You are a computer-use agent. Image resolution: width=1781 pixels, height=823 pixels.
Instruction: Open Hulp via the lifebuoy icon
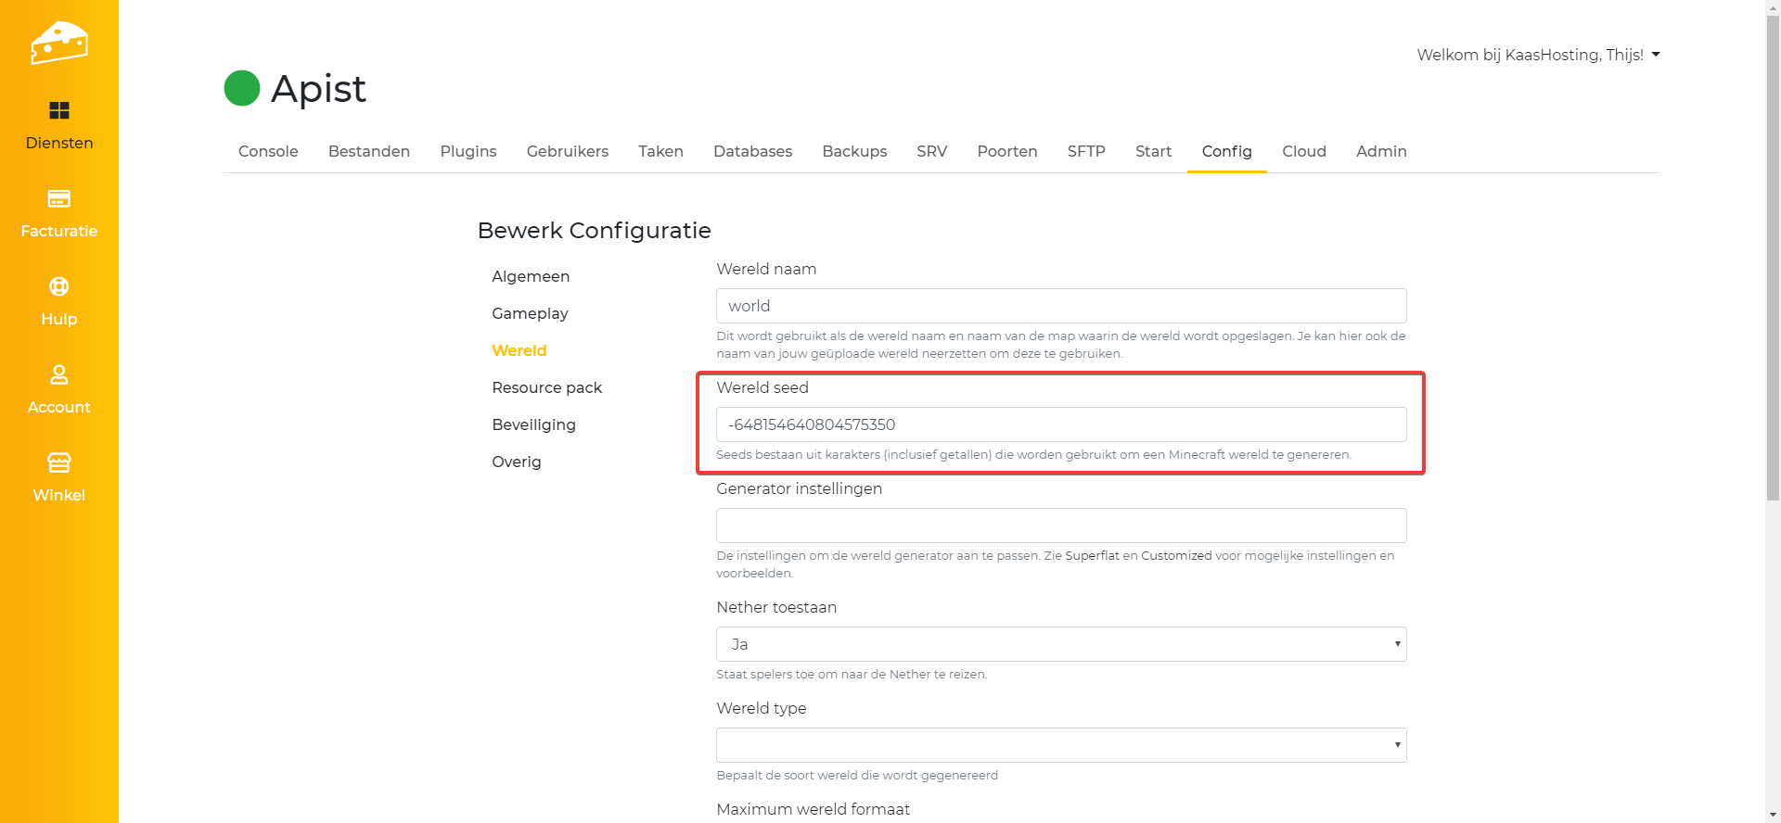[x=58, y=287]
